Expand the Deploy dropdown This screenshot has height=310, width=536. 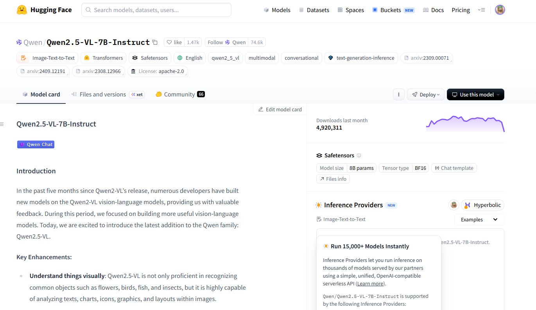(x=425, y=94)
